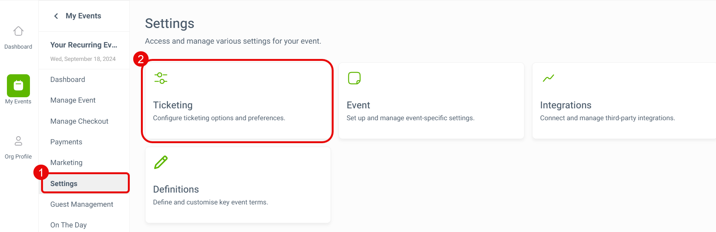Click the Integrations trend line icon
This screenshot has width=716, height=232.
click(548, 78)
